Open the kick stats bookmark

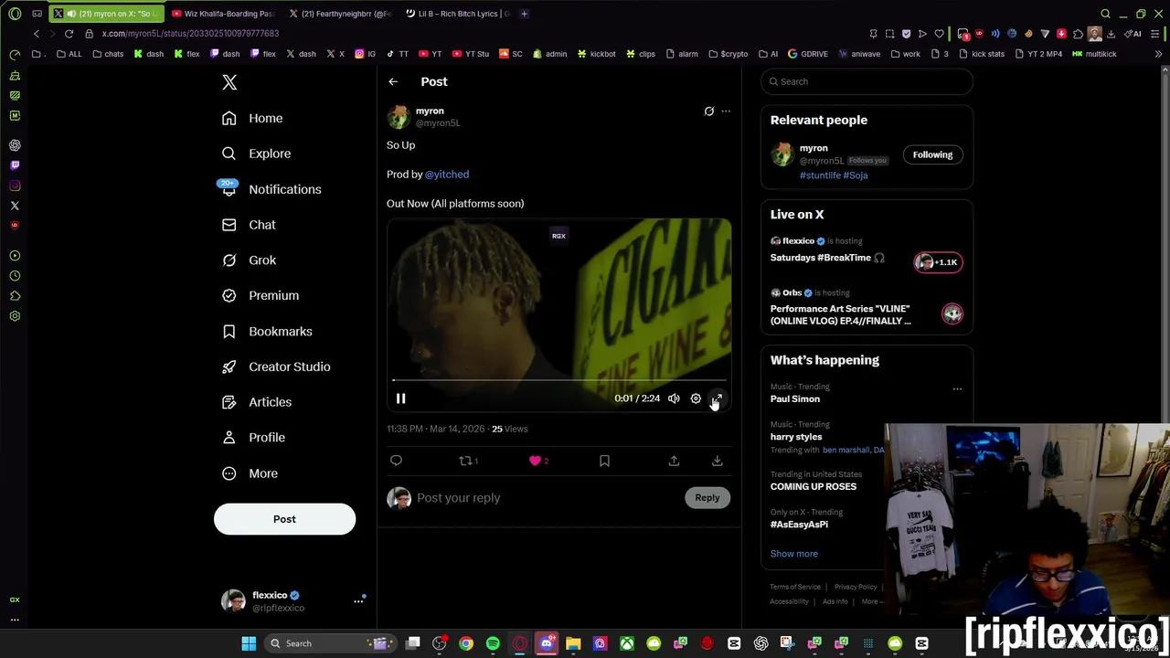click(x=983, y=54)
